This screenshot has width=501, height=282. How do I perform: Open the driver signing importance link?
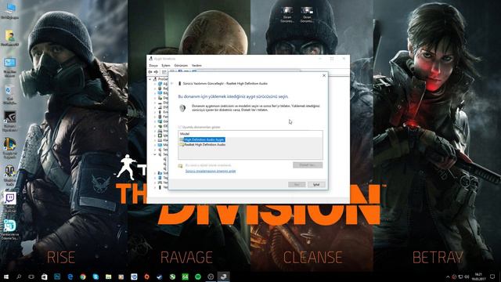[x=211, y=171]
